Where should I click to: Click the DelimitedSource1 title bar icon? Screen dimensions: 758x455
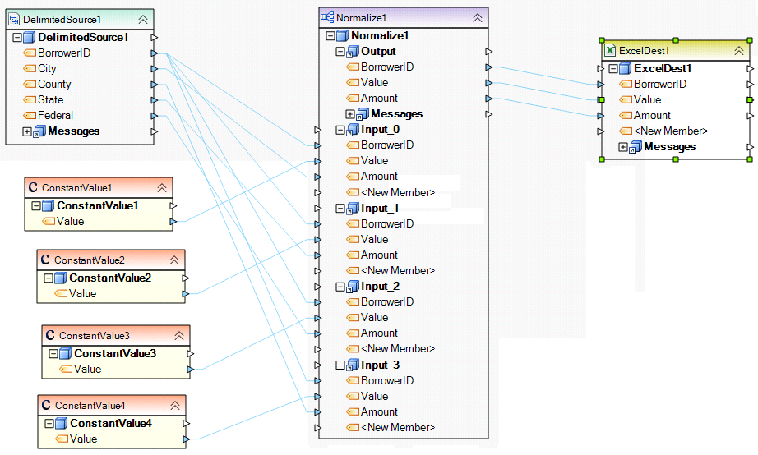point(14,19)
